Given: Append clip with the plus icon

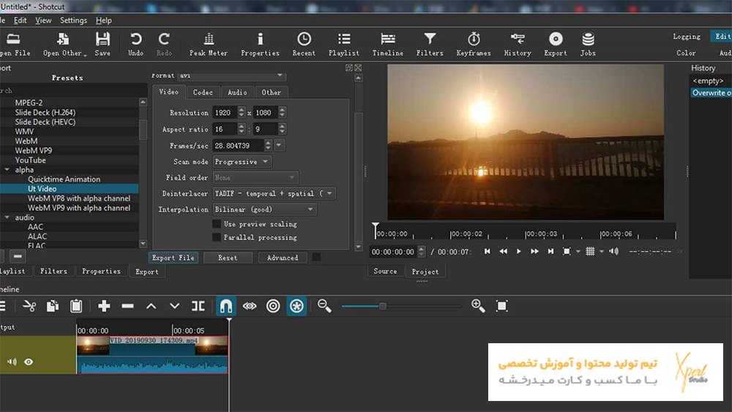Looking at the screenshot, I should (104, 306).
